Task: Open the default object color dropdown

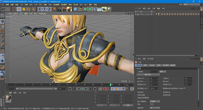Action: (x=155, y=101)
